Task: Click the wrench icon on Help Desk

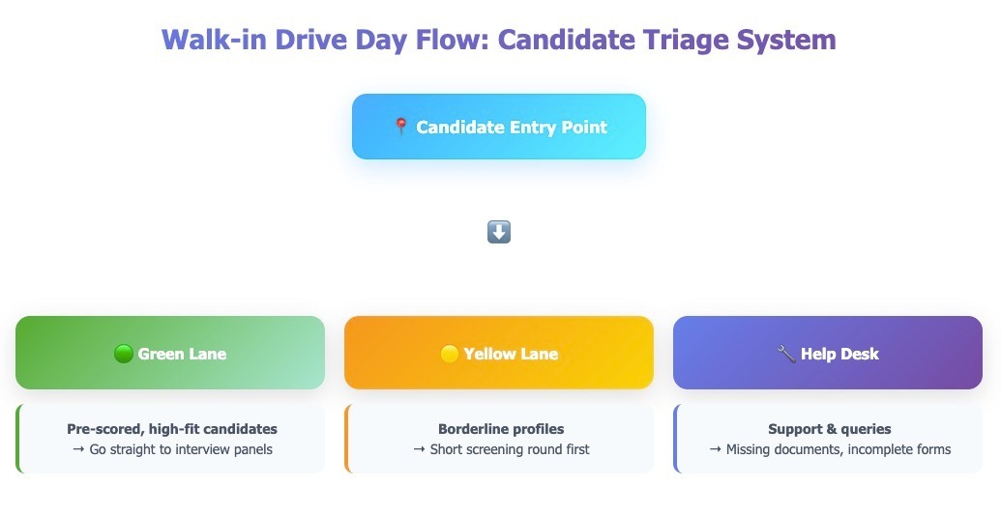Action: pyautogui.click(x=786, y=354)
